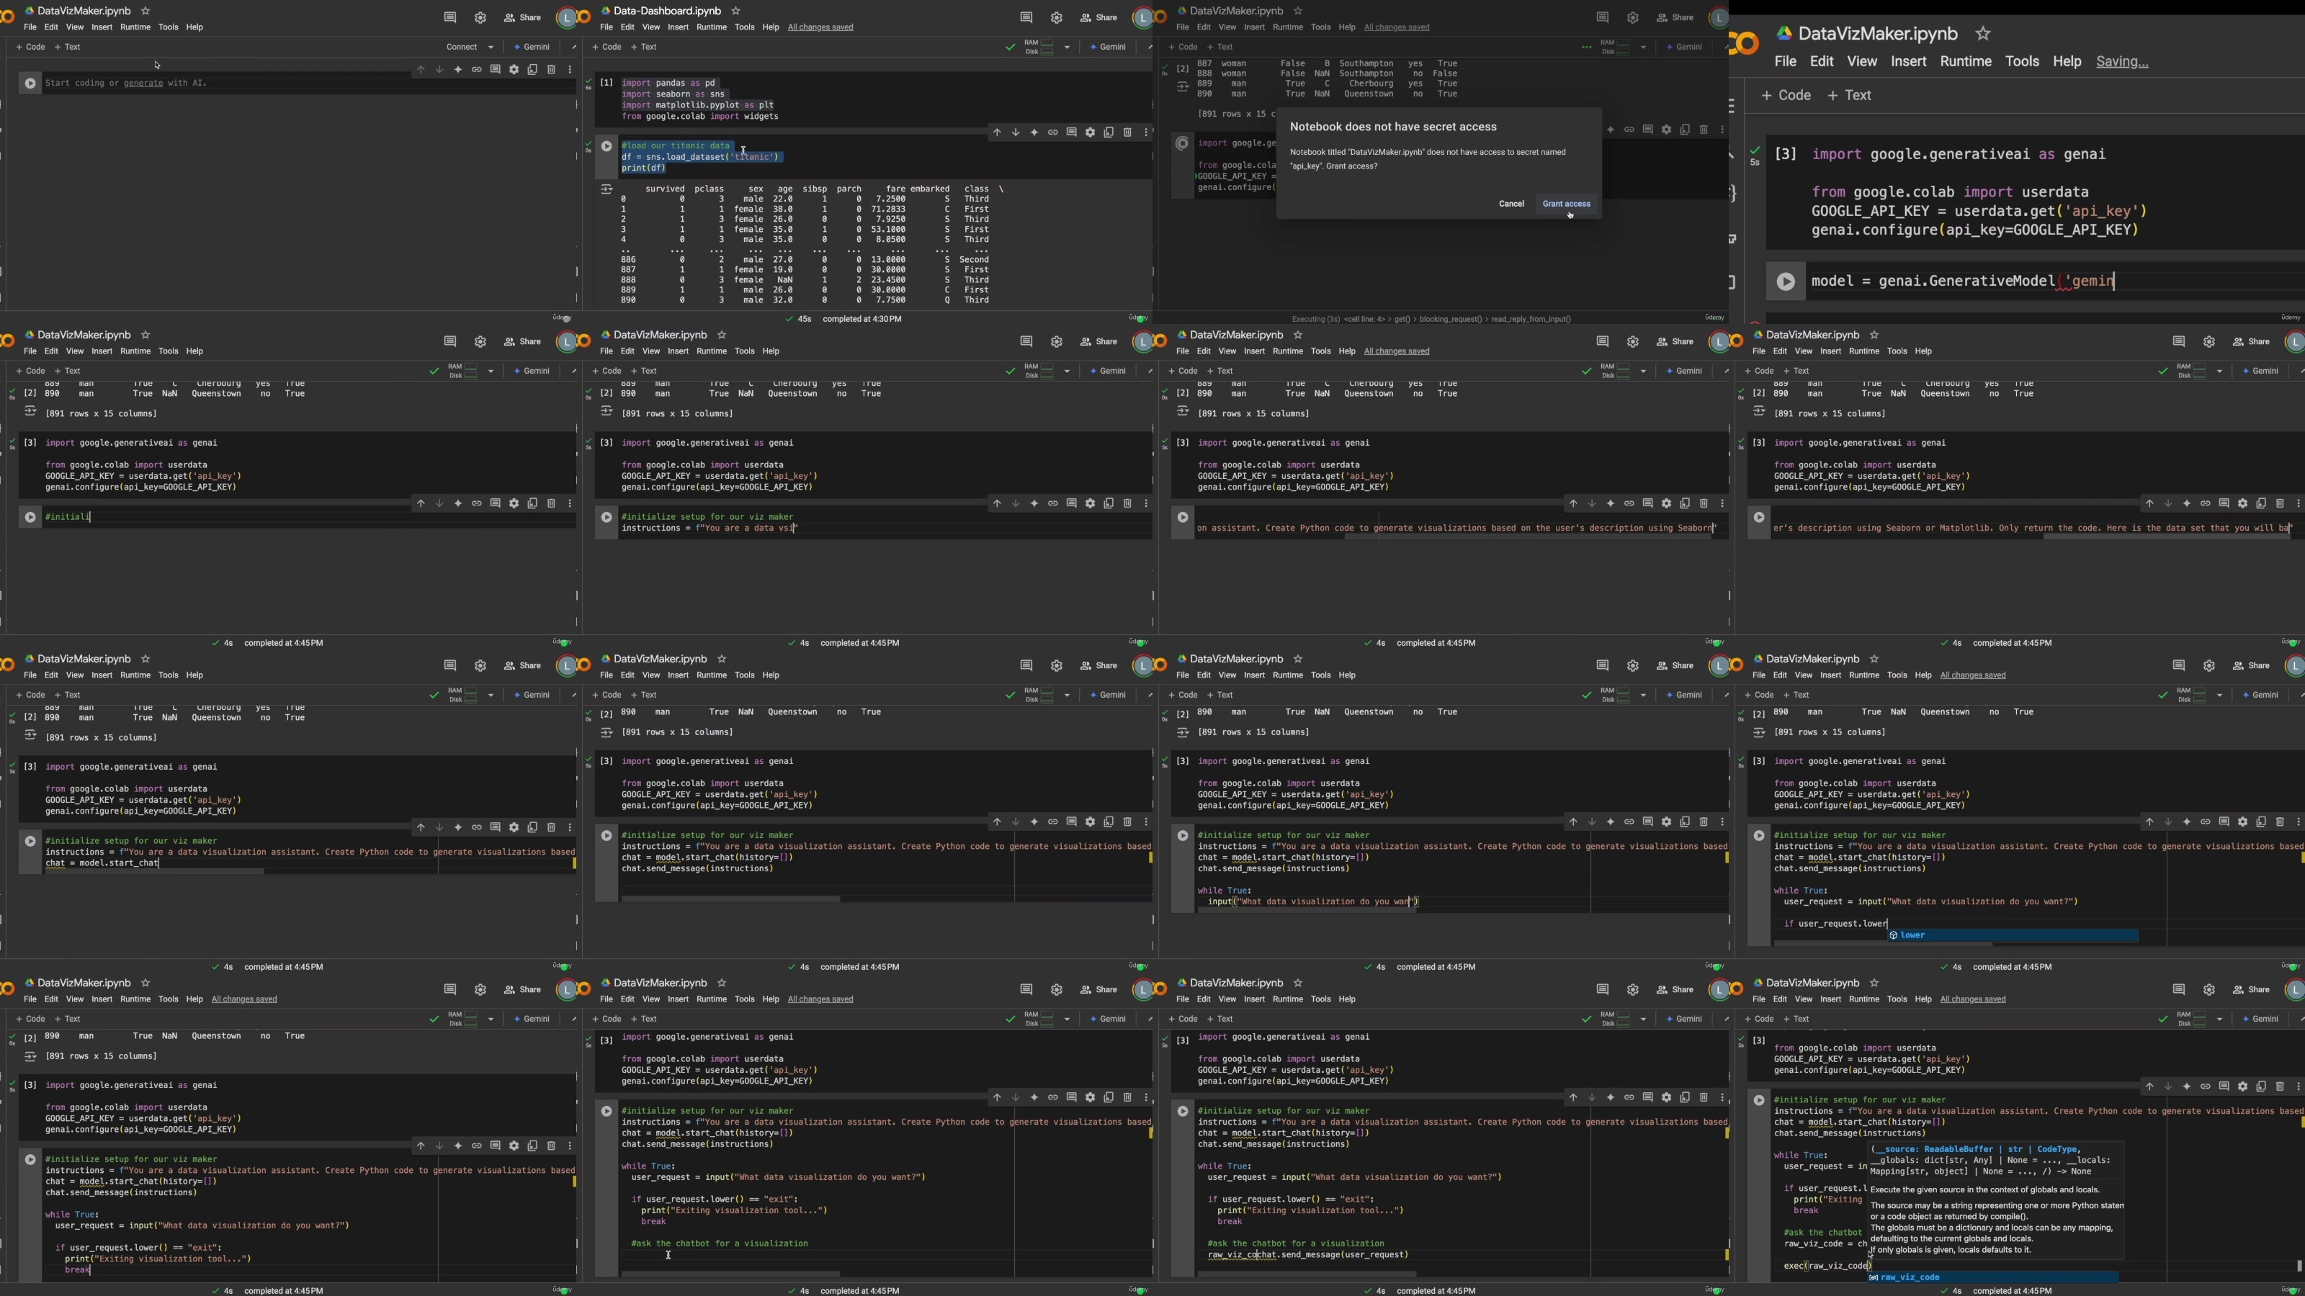2305x1296 pixels.
Task: Open Help menu in the enlarged 'Saving...' panel
Action: 2067,62
